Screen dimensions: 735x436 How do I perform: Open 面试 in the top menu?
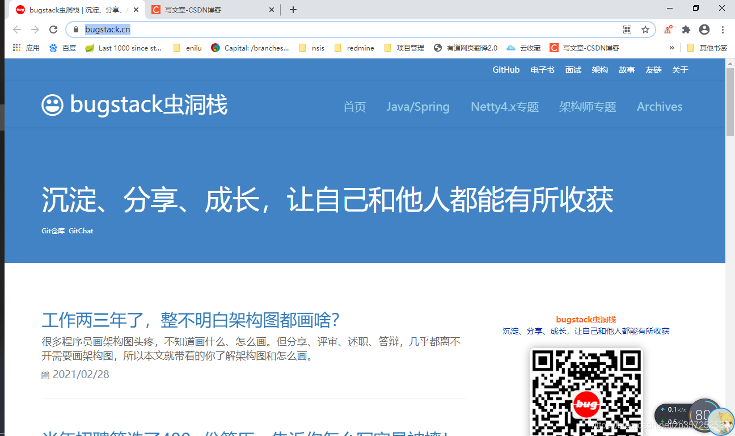(x=573, y=70)
